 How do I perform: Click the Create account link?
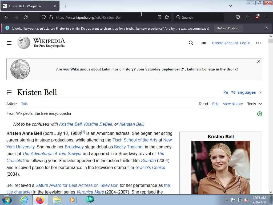(x=224, y=43)
